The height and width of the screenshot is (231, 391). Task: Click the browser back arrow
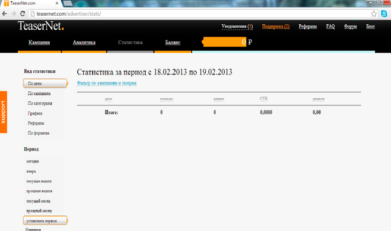tap(4, 14)
